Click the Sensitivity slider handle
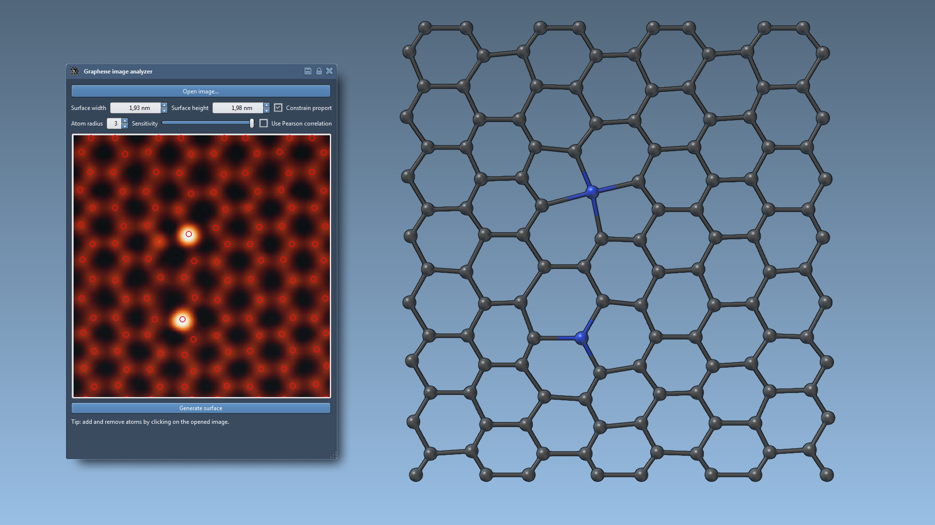The width and height of the screenshot is (935, 525). pyautogui.click(x=252, y=123)
